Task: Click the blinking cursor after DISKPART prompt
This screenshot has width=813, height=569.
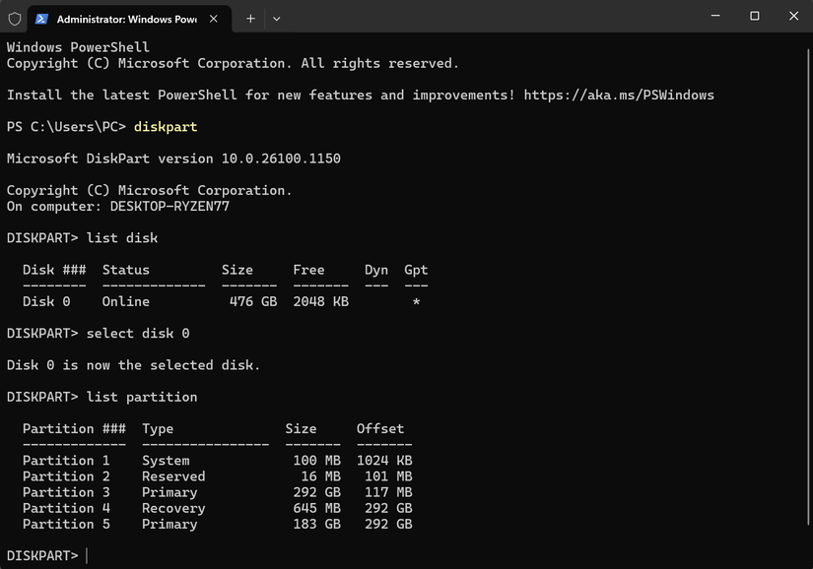Action: point(89,555)
